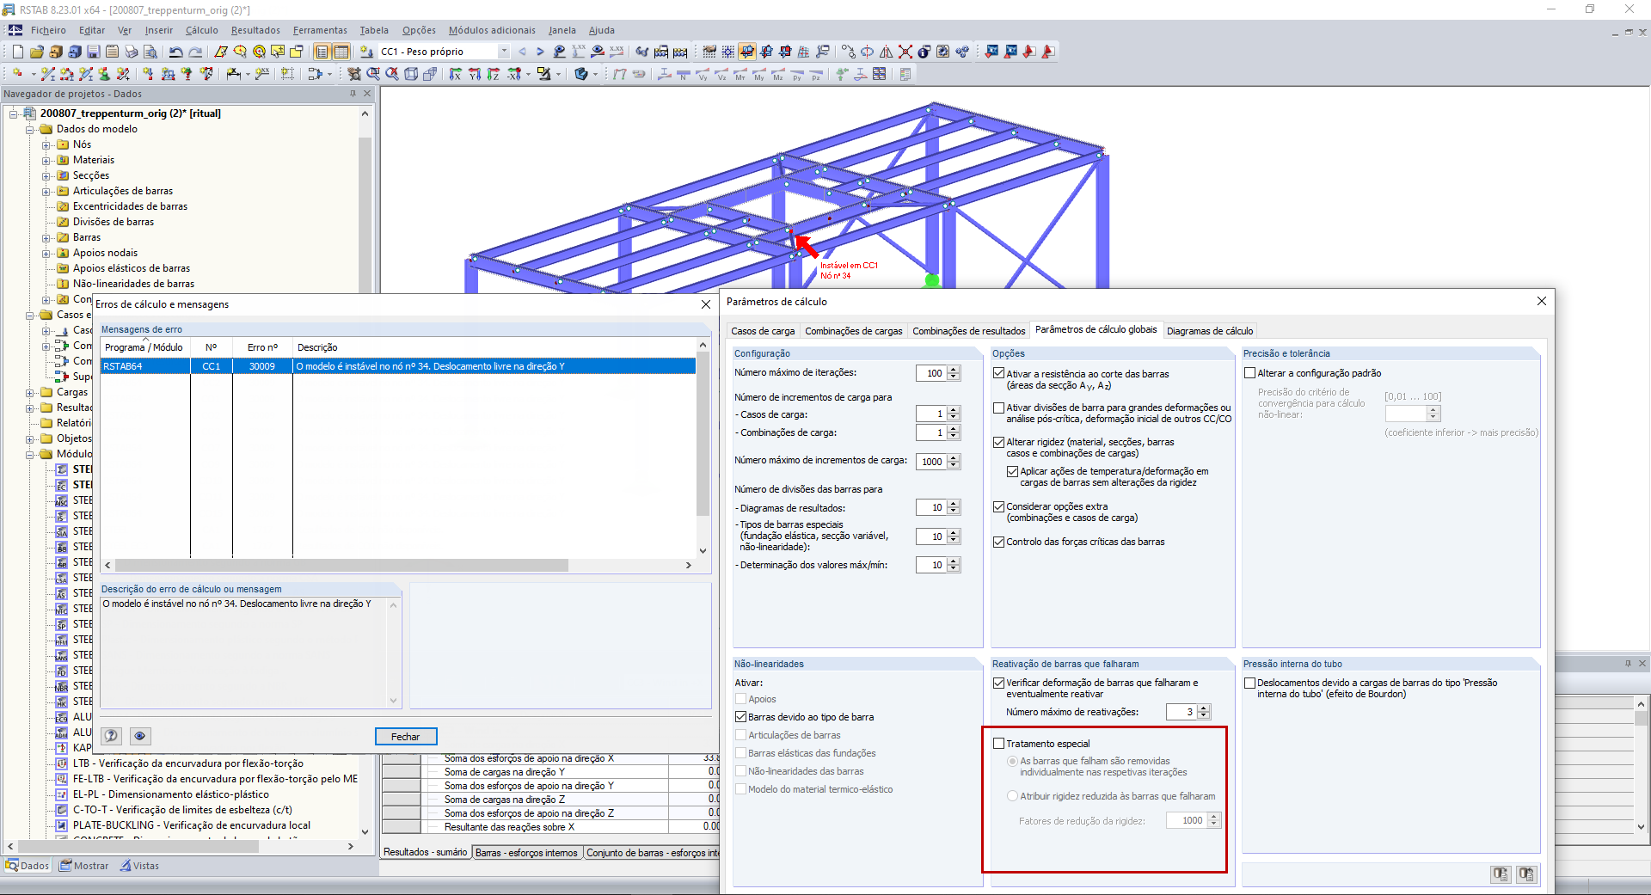Close the 'Parâmetros de cálculo' dialog
This screenshot has width=1651, height=895.
[1542, 301]
